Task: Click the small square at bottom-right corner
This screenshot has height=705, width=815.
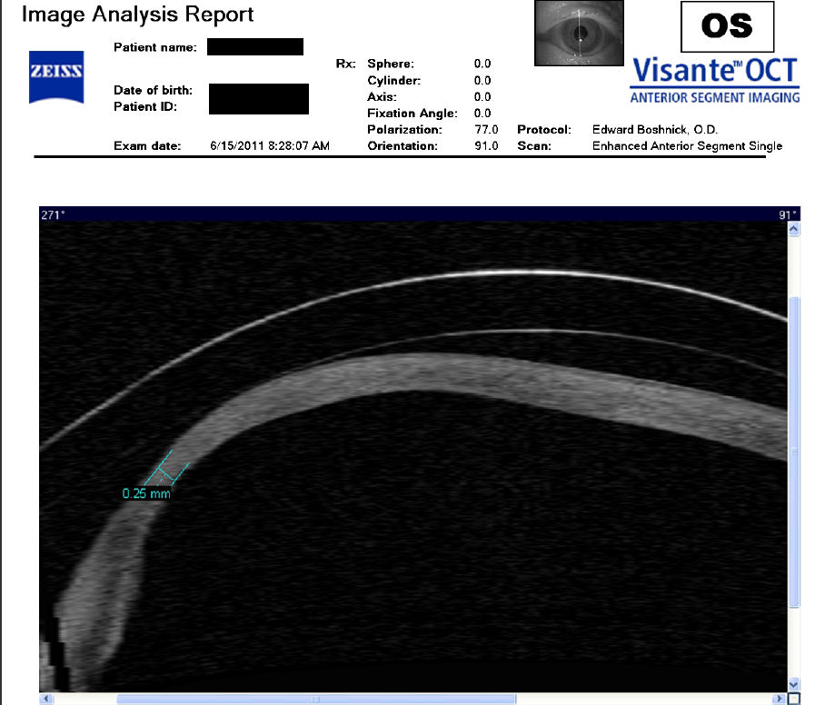Action: [x=793, y=699]
